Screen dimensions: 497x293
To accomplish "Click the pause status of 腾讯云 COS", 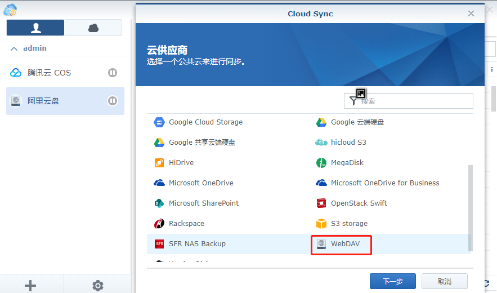I will pos(113,73).
